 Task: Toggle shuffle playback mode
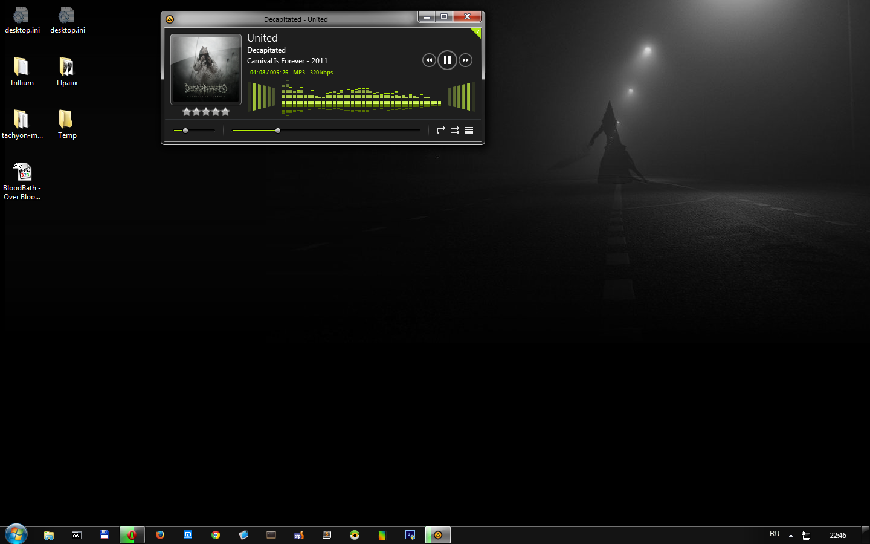tap(455, 131)
